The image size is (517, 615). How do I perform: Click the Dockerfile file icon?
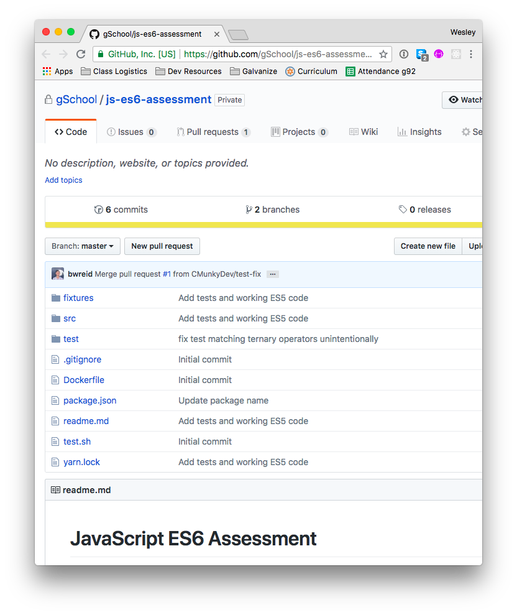pyautogui.click(x=55, y=380)
